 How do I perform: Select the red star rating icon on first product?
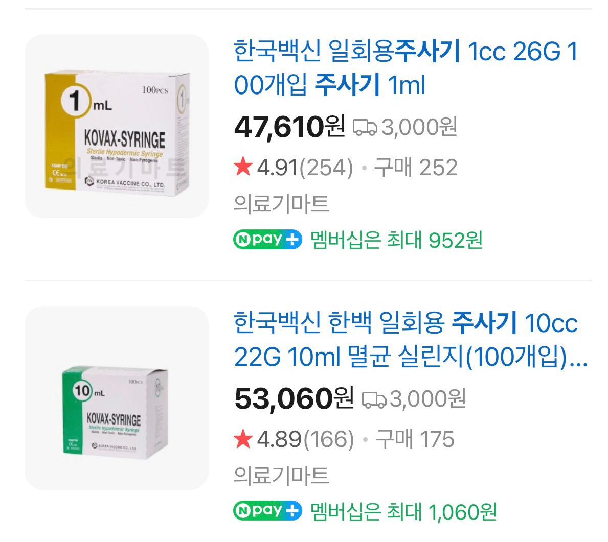point(243,166)
